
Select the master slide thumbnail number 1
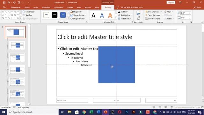point(15,32)
